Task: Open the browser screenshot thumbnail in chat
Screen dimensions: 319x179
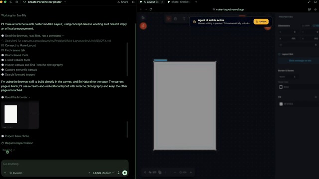Action: (x=20, y=115)
